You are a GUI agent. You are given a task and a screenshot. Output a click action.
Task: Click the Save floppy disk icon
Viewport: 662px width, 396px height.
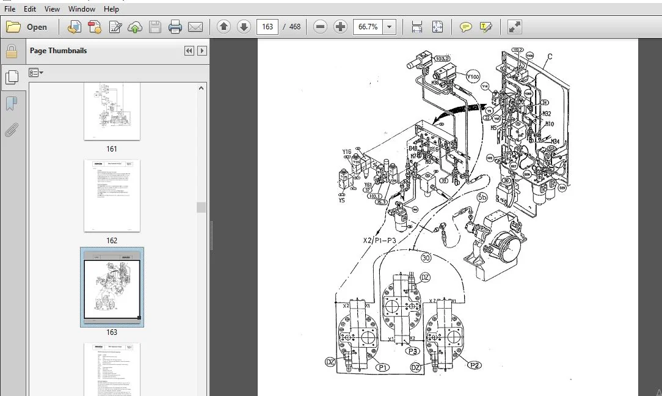(155, 27)
